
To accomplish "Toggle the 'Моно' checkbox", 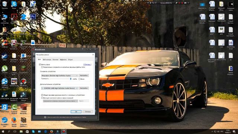I will click(x=79, y=79).
